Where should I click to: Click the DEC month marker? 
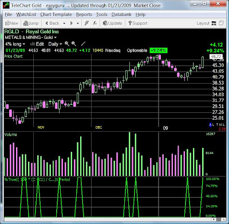(98, 127)
